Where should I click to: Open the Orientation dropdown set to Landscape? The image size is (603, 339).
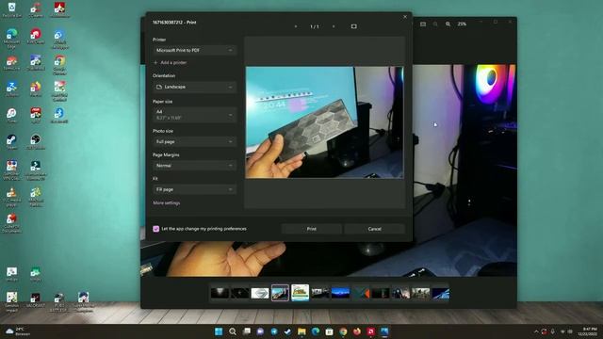(x=194, y=87)
